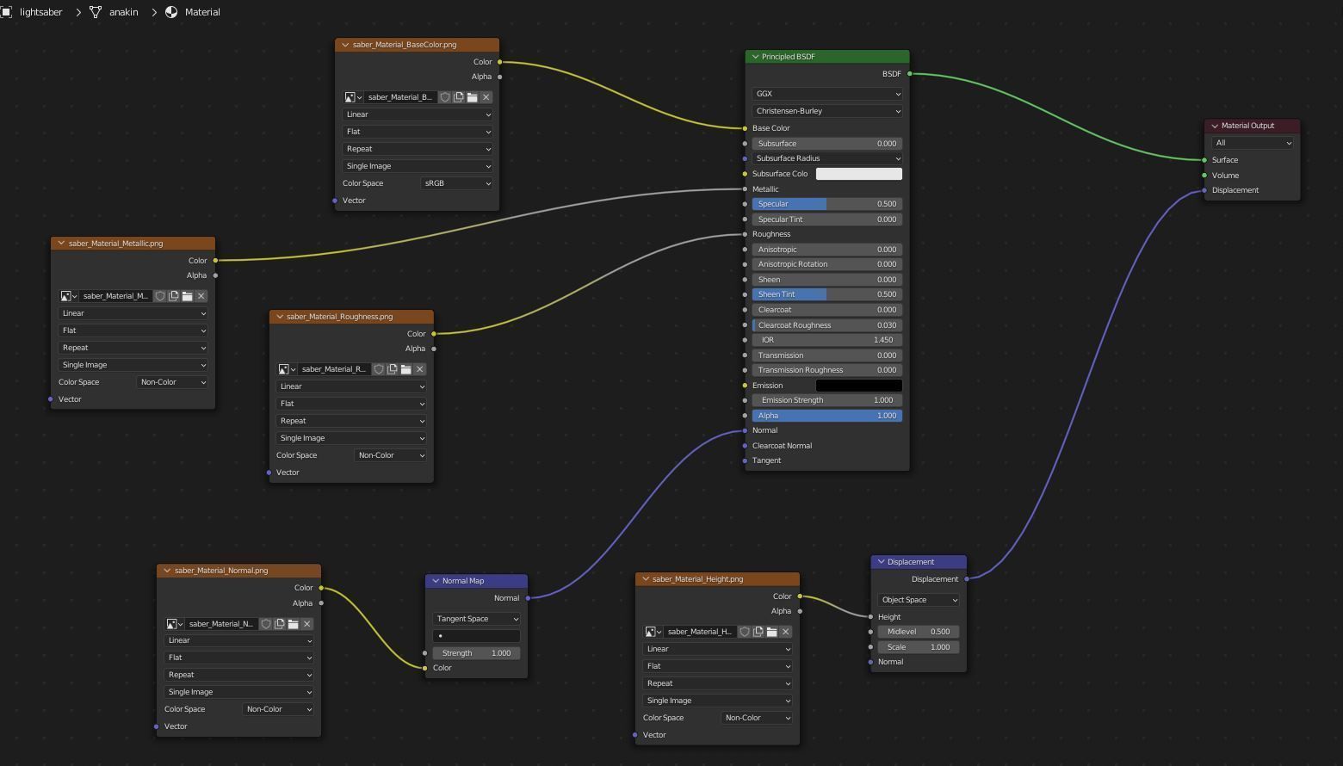Image resolution: width=1343 pixels, height=766 pixels.
Task: Duplicate the Roughness image datablock
Action: [393, 369]
